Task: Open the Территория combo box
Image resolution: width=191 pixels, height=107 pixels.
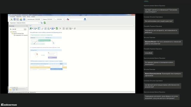Action: tap(28, 23)
